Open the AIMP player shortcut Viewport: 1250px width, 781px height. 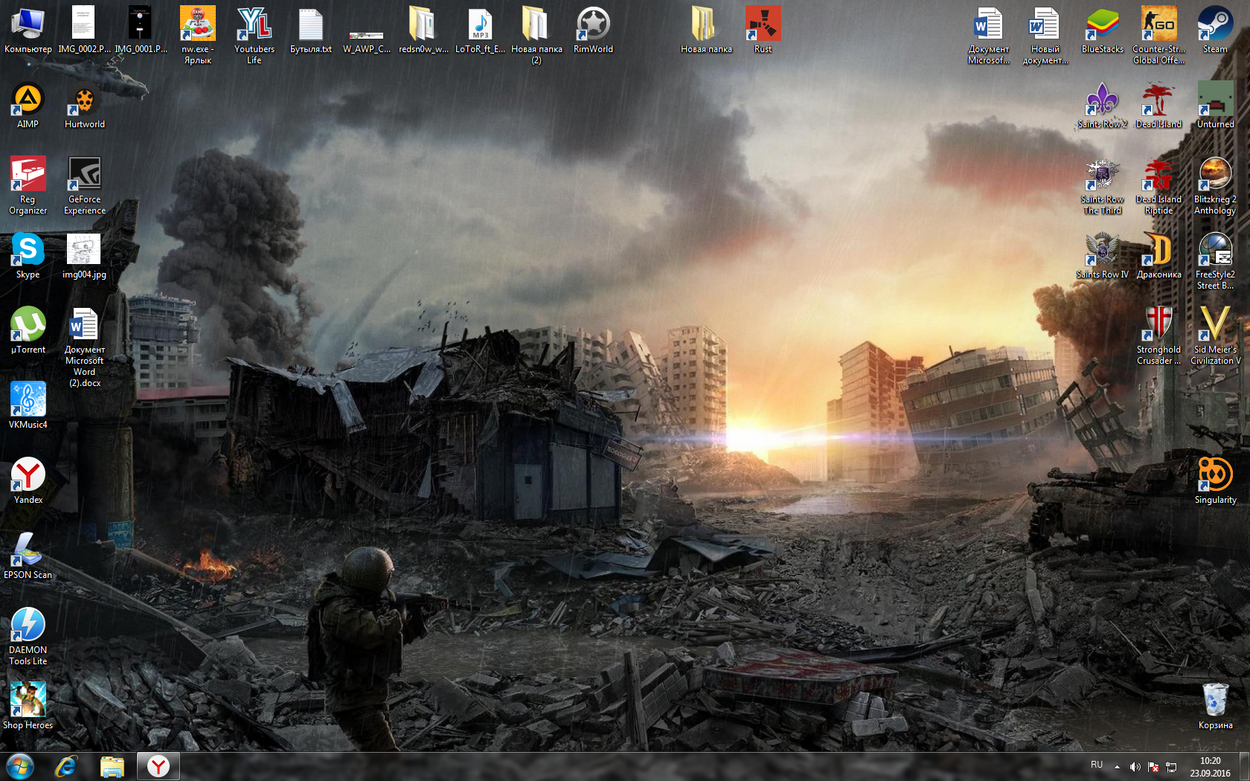coord(28,106)
